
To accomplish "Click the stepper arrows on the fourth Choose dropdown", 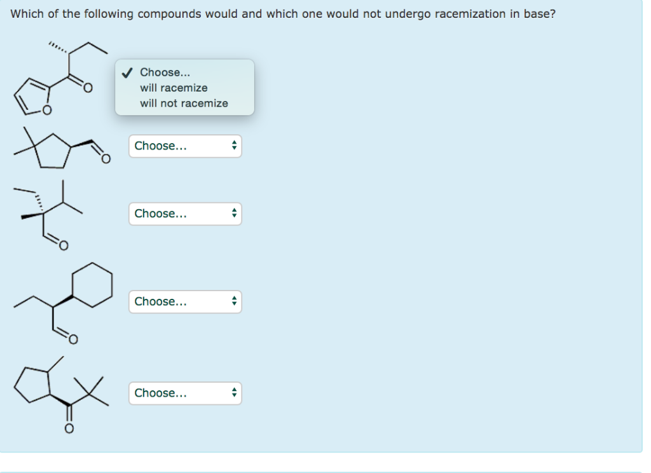I will pos(234,301).
